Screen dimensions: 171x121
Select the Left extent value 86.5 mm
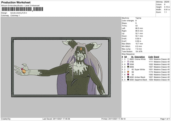[139, 28]
